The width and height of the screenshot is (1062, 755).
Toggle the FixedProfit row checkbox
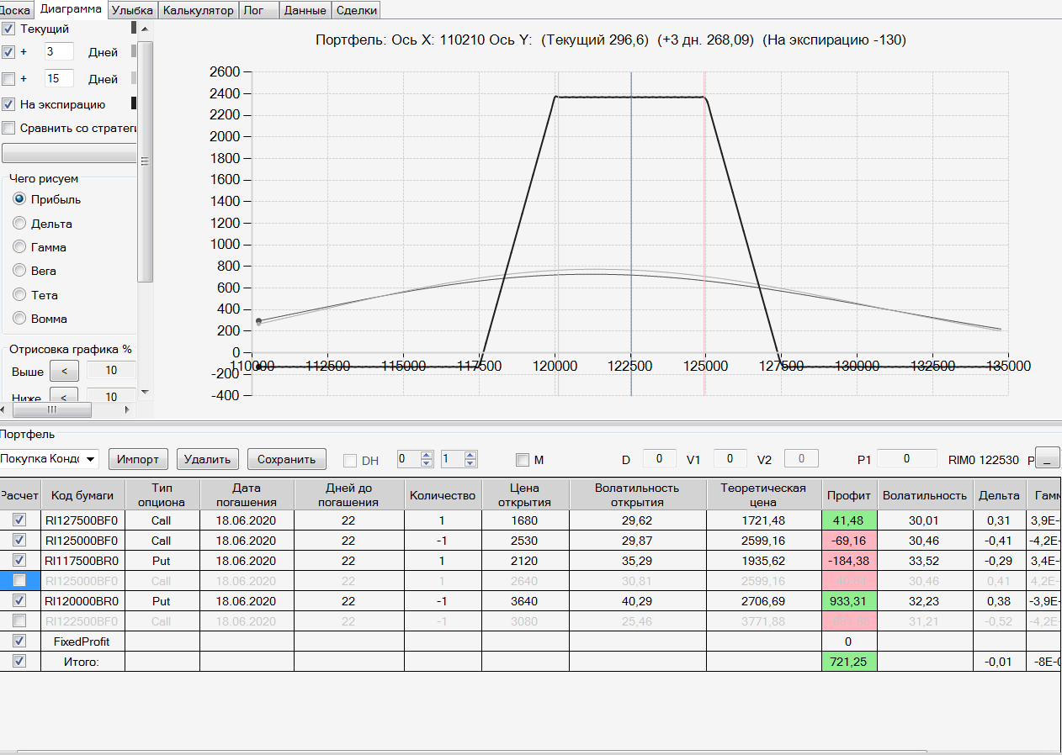tap(19, 641)
